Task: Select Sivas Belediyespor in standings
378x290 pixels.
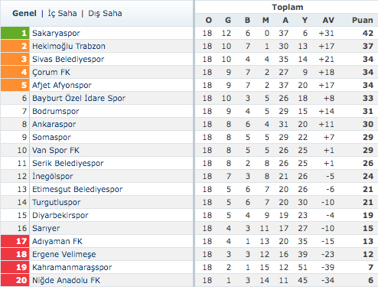Action: click(68, 59)
